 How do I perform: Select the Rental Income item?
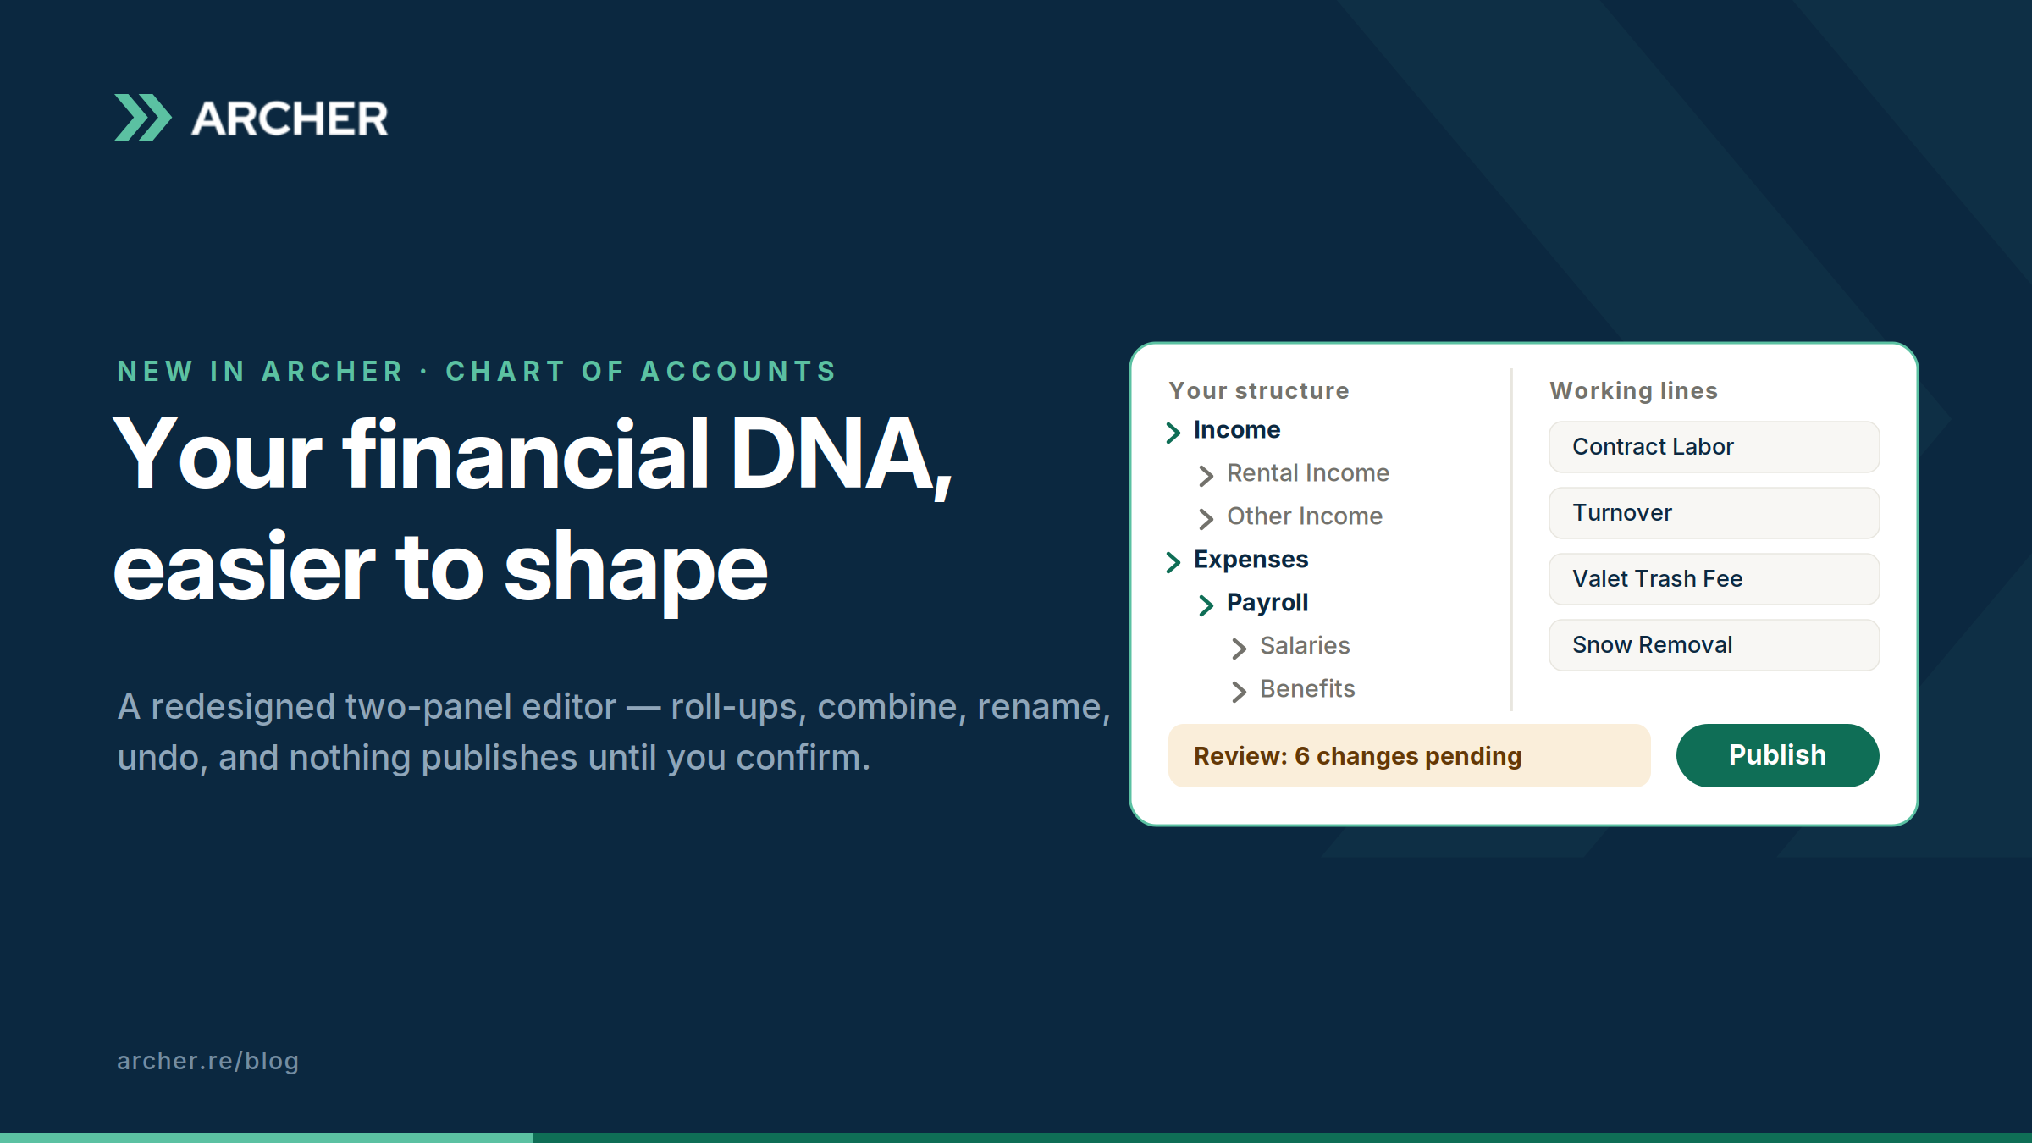click(1308, 473)
